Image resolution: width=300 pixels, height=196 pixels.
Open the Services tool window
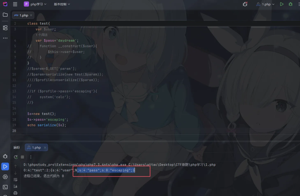pos(5,177)
